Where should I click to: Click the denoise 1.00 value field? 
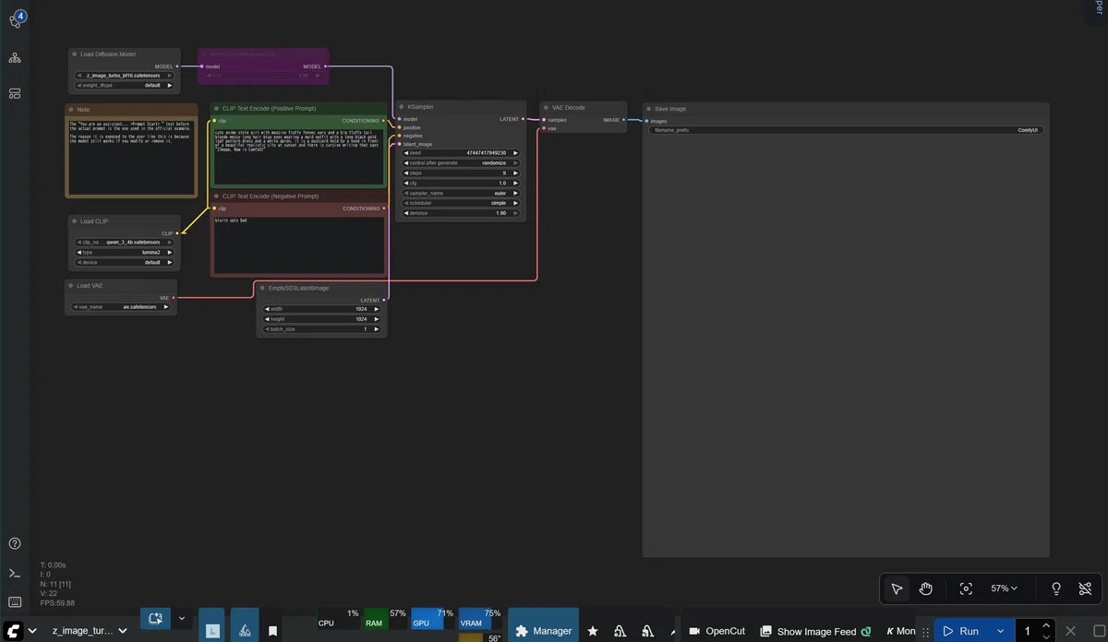click(x=461, y=213)
